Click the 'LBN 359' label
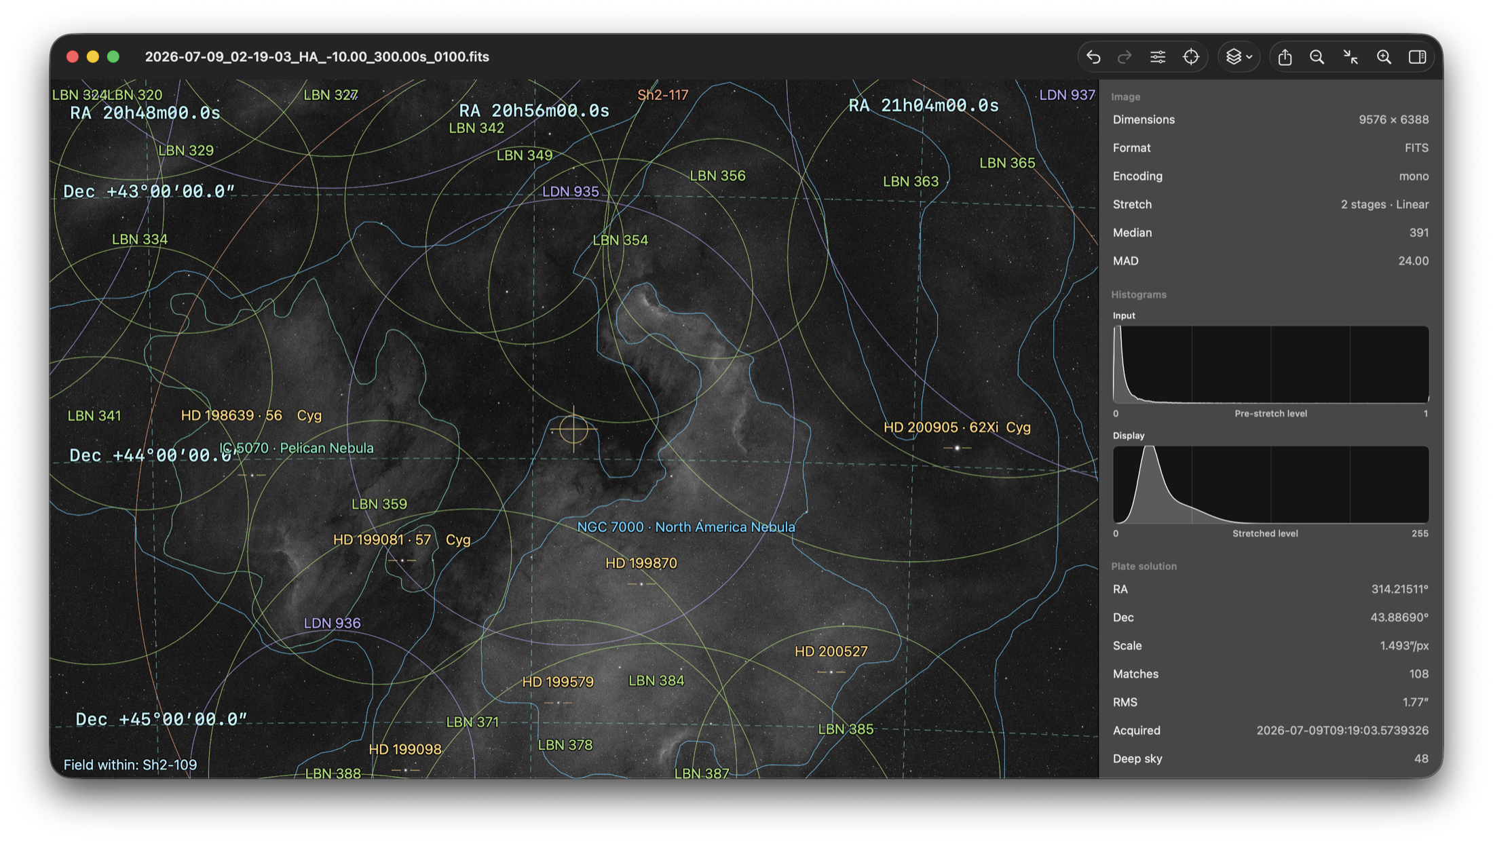This screenshot has height=844, width=1493. [x=379, y=504]
